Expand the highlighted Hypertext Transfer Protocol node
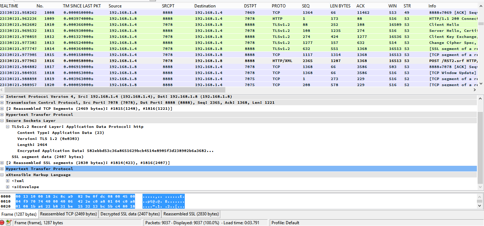 pos(2,169)
